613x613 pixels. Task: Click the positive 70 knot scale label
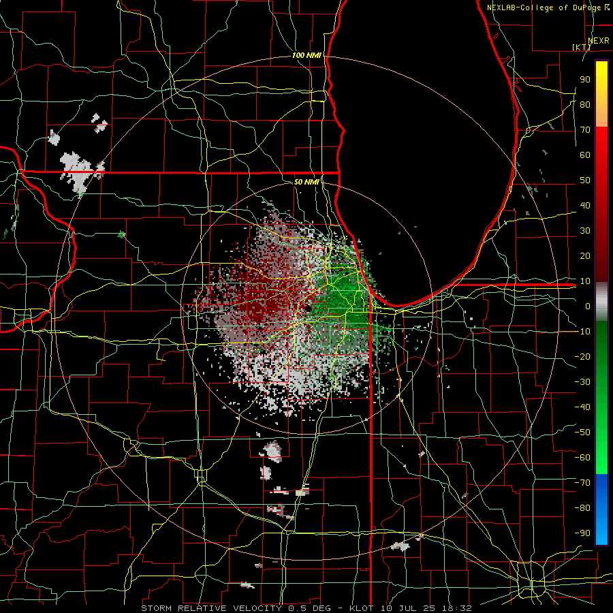585,130
